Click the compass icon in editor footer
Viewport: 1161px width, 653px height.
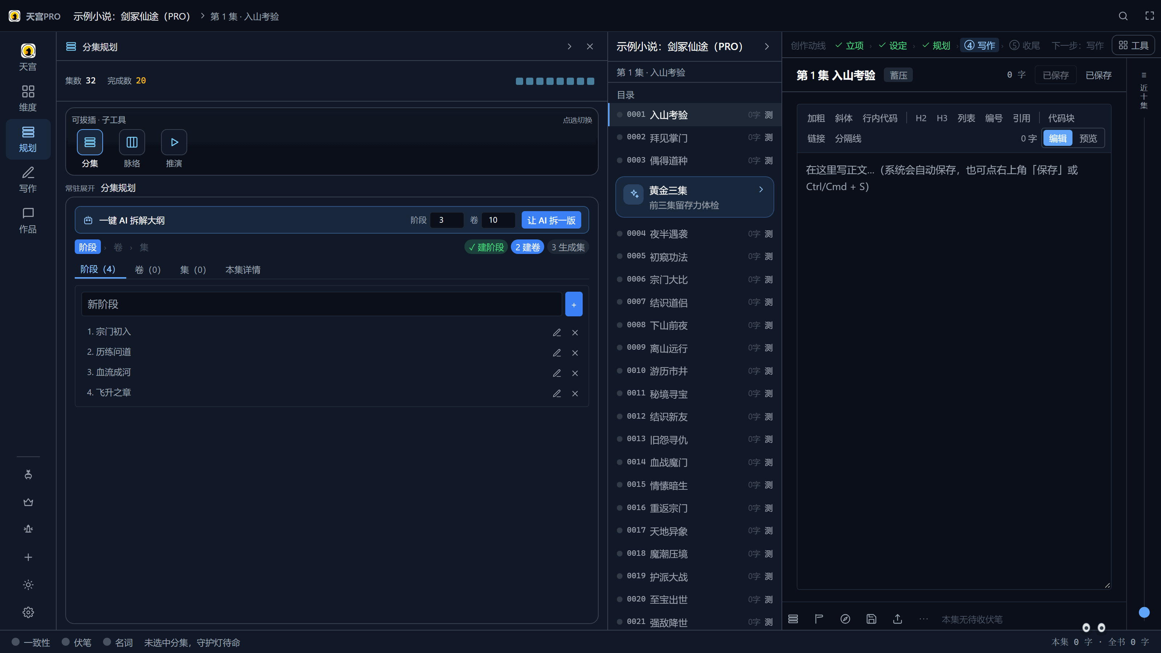coord(845,619)
